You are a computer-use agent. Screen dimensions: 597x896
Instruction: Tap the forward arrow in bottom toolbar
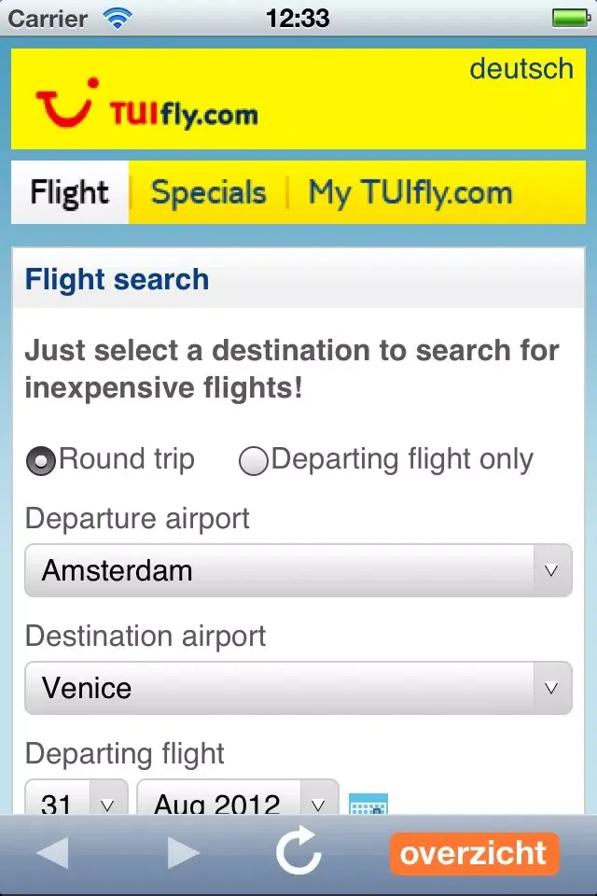(184, 853)
